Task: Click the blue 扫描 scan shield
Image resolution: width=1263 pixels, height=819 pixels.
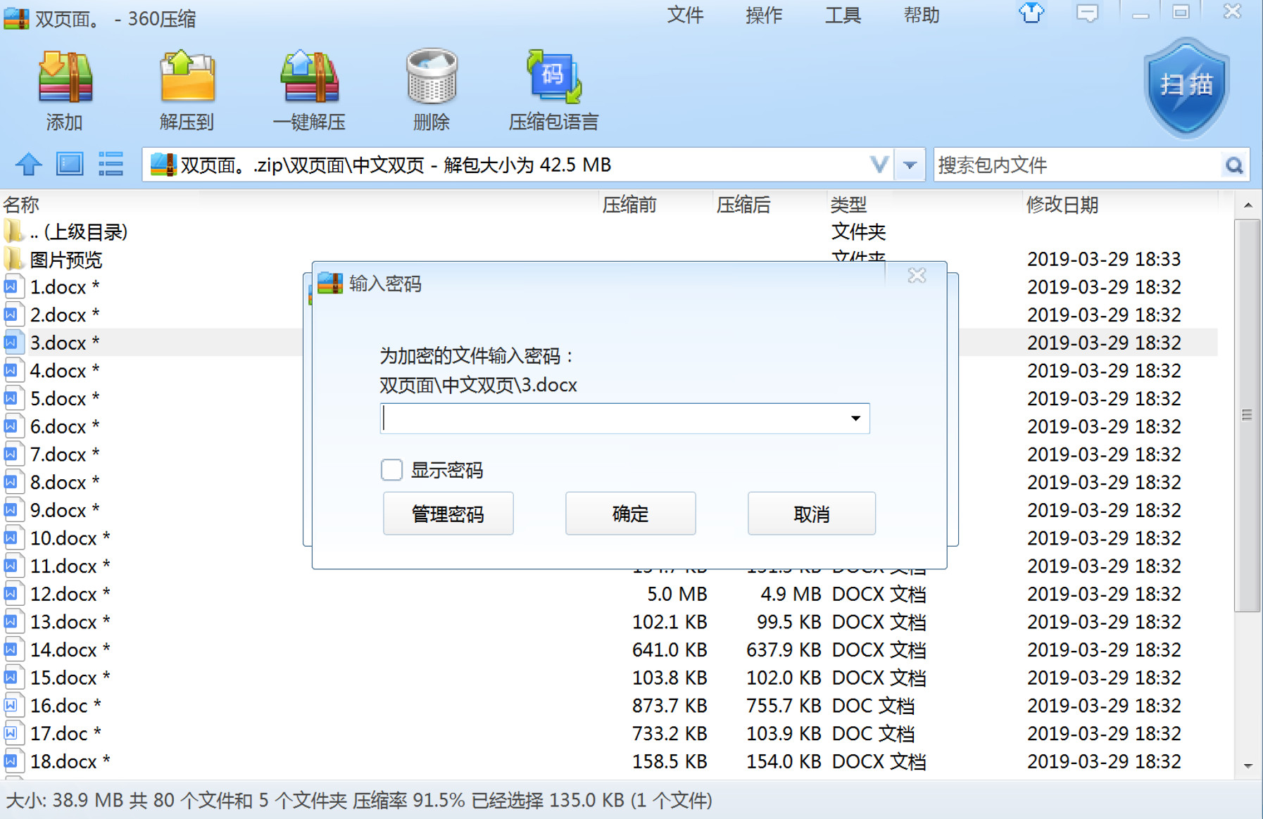Action: (x=1185, y=84)
